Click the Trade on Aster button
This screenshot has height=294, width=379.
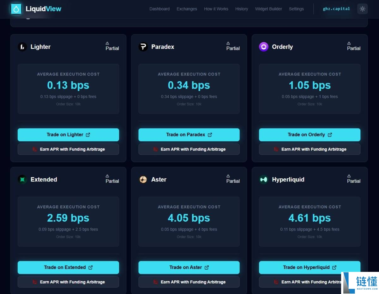coord(189,267)
